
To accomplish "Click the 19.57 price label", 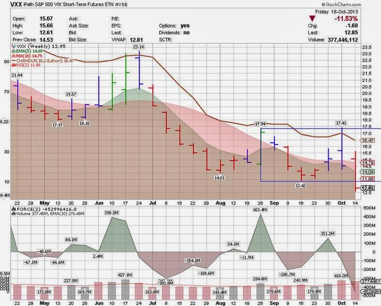I will pyautogui.click(x=71, y=94).
